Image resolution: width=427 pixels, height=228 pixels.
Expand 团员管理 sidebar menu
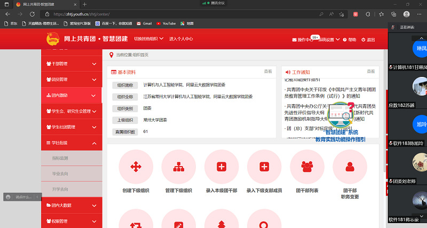pyautogui.click(x=72, y=80)
